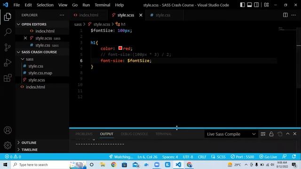Switch to the Problems panel tab
Image resolution: width=301 pixels, height=169 pixels.
[x=84, y=134]
